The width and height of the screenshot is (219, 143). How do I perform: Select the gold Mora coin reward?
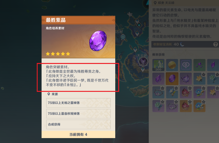click(172, 65)
